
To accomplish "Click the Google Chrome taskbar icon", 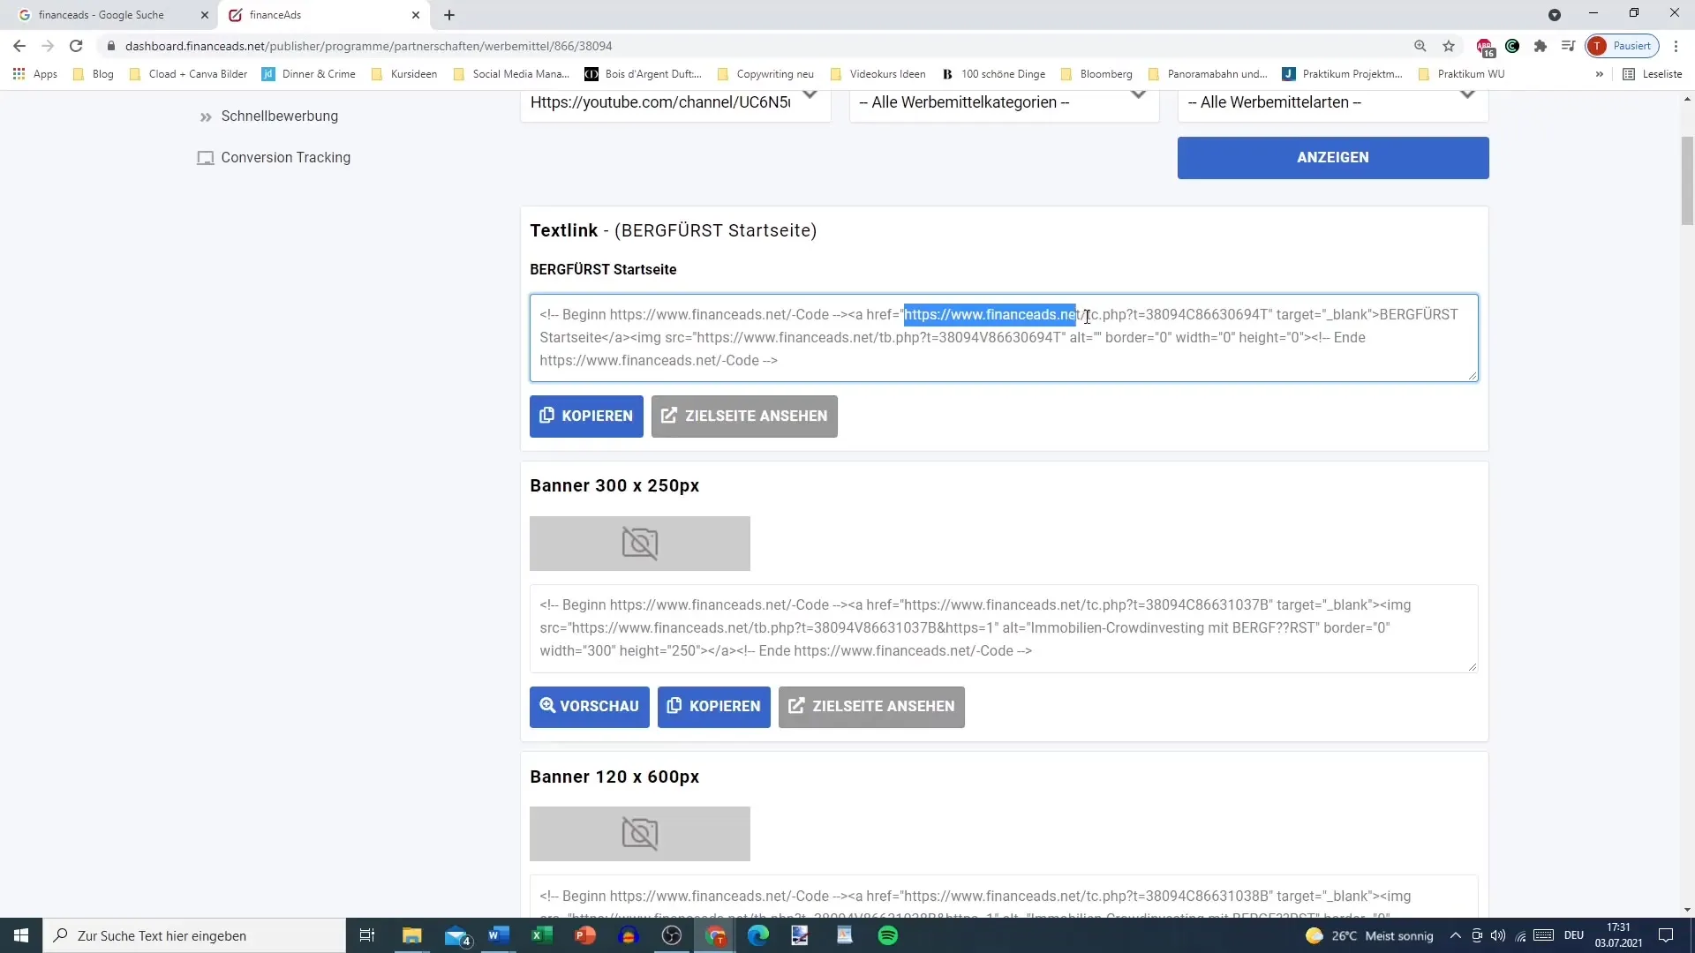I will tap(715, 935).
